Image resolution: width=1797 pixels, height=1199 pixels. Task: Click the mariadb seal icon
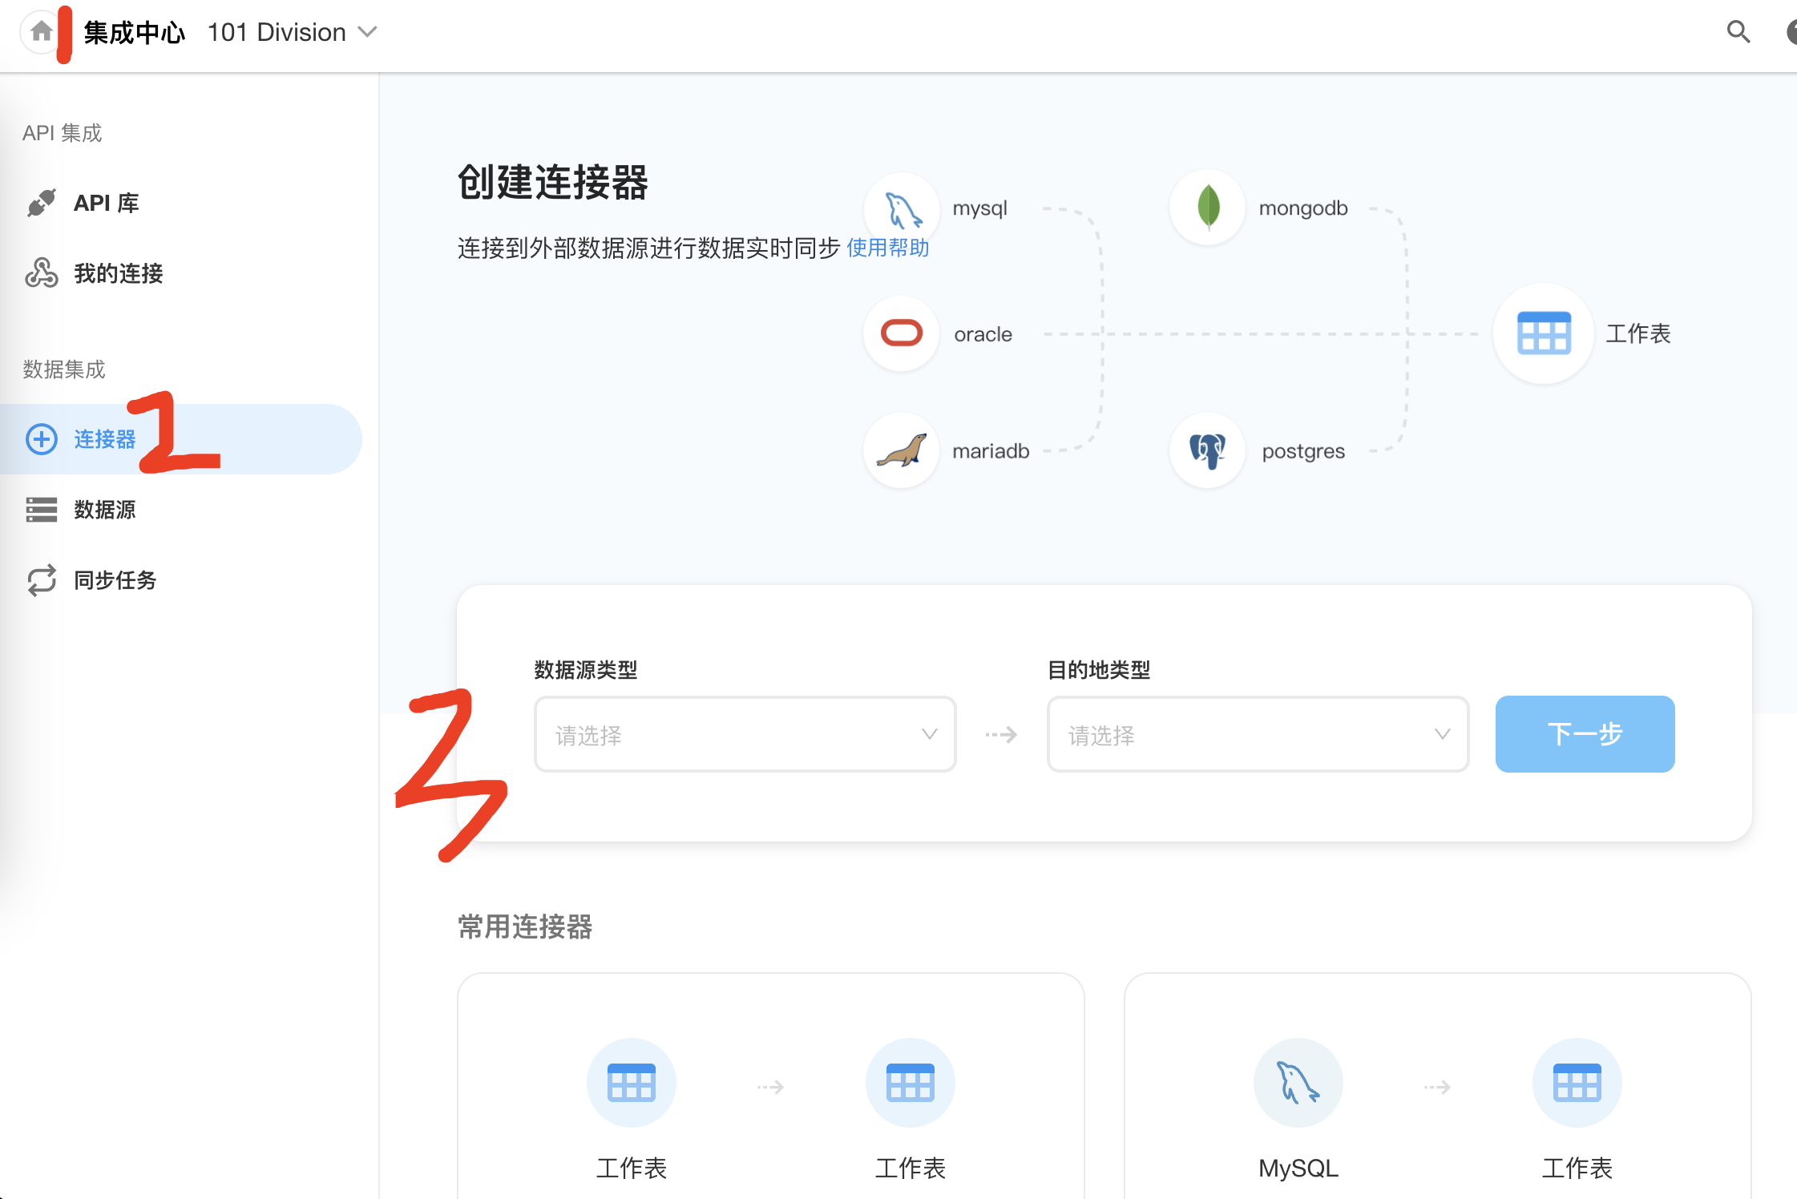(902, 450)
